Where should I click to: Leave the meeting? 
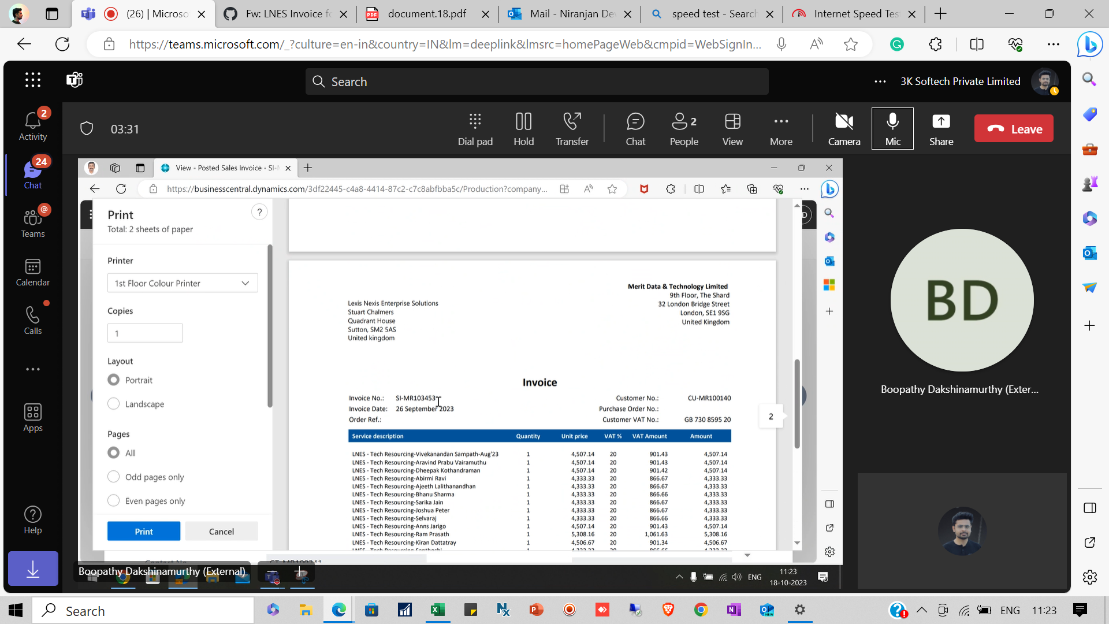point(1014,128)
